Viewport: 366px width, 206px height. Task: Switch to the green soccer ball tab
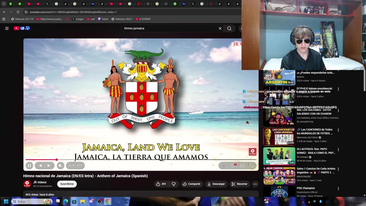click(175, 4)
